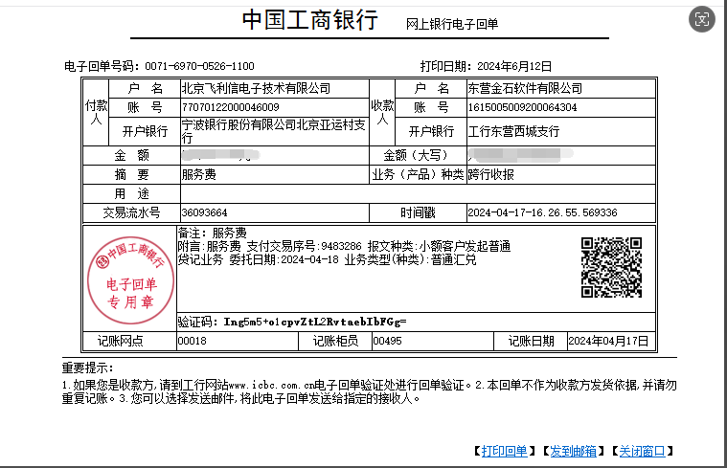Image resolution: width=727 pixels, height=468 pixels.
Task: Click the 时间戳 label cell
Action: 419,212
